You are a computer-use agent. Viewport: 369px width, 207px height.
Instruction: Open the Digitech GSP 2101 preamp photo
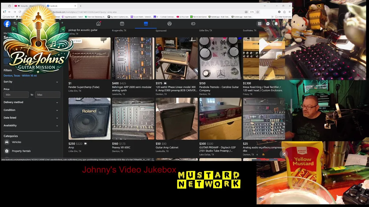220,119
